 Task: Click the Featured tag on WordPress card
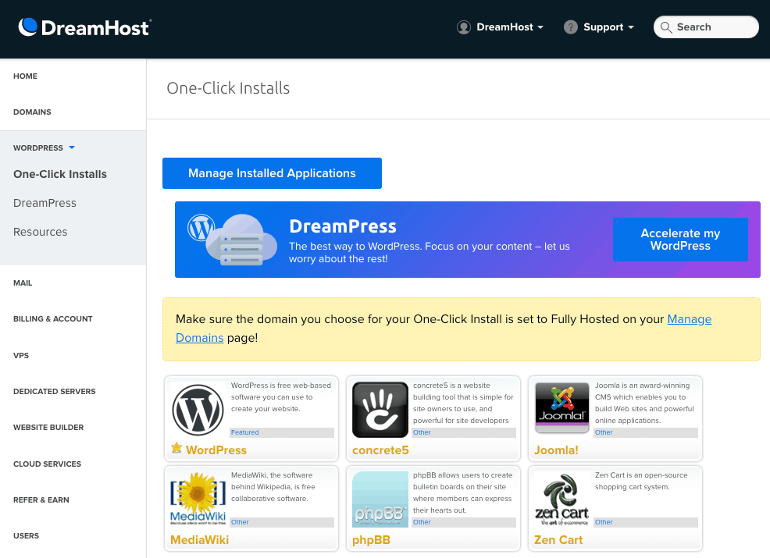tap(244, 432)
